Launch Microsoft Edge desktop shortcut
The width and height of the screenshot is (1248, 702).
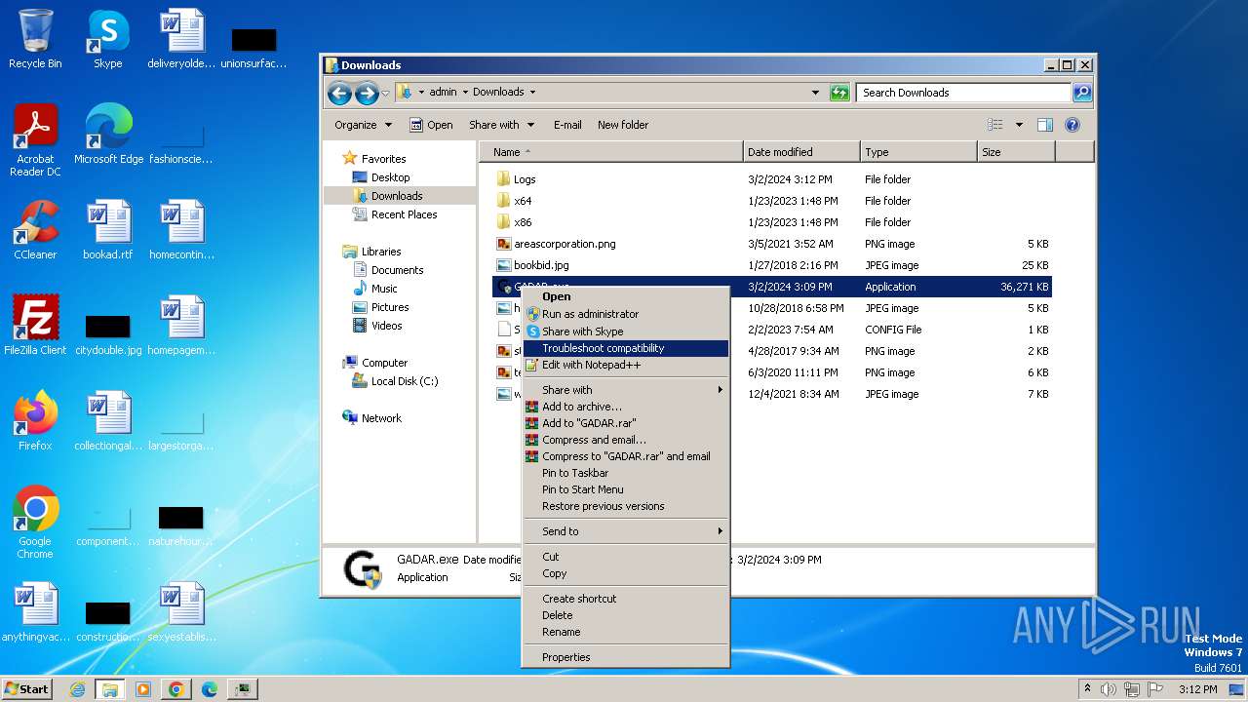[108, 136]
